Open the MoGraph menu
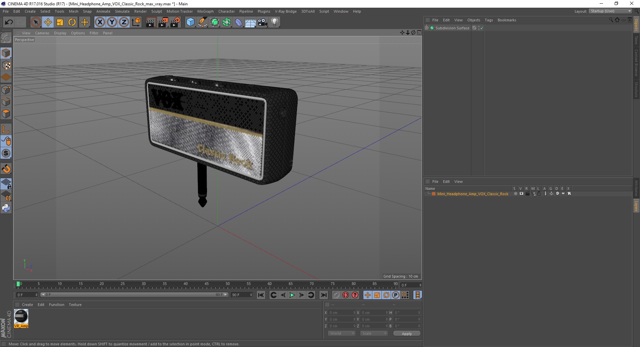The width and height of the screenshot is (640, 347). pyautogui.click(x=205, y=11)
